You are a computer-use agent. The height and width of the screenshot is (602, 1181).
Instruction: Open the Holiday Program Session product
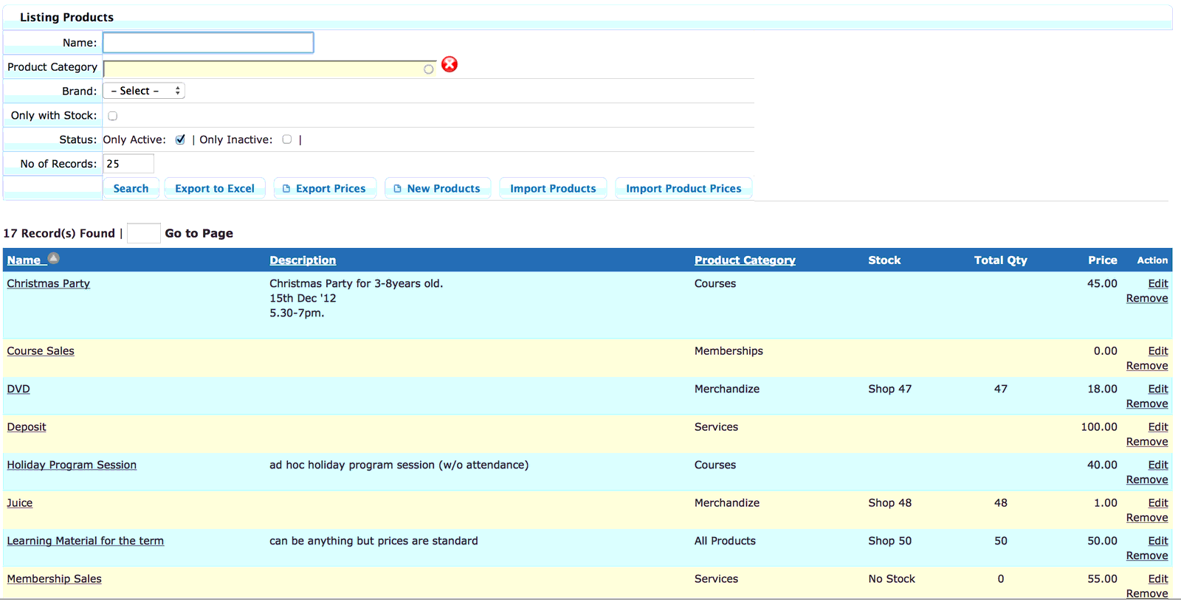(x=72, y=465)
